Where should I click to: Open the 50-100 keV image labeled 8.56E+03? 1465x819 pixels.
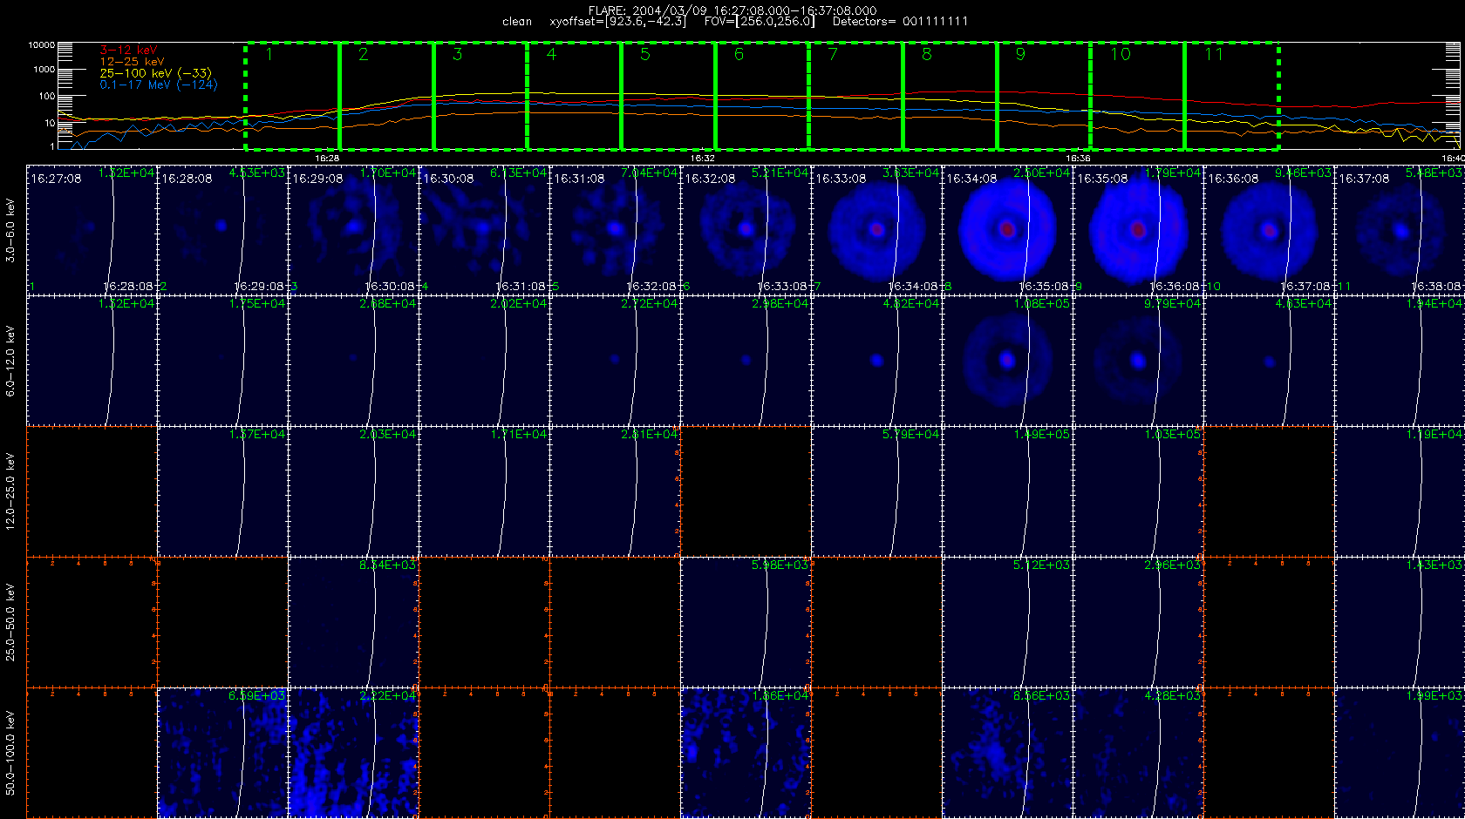1008,753
